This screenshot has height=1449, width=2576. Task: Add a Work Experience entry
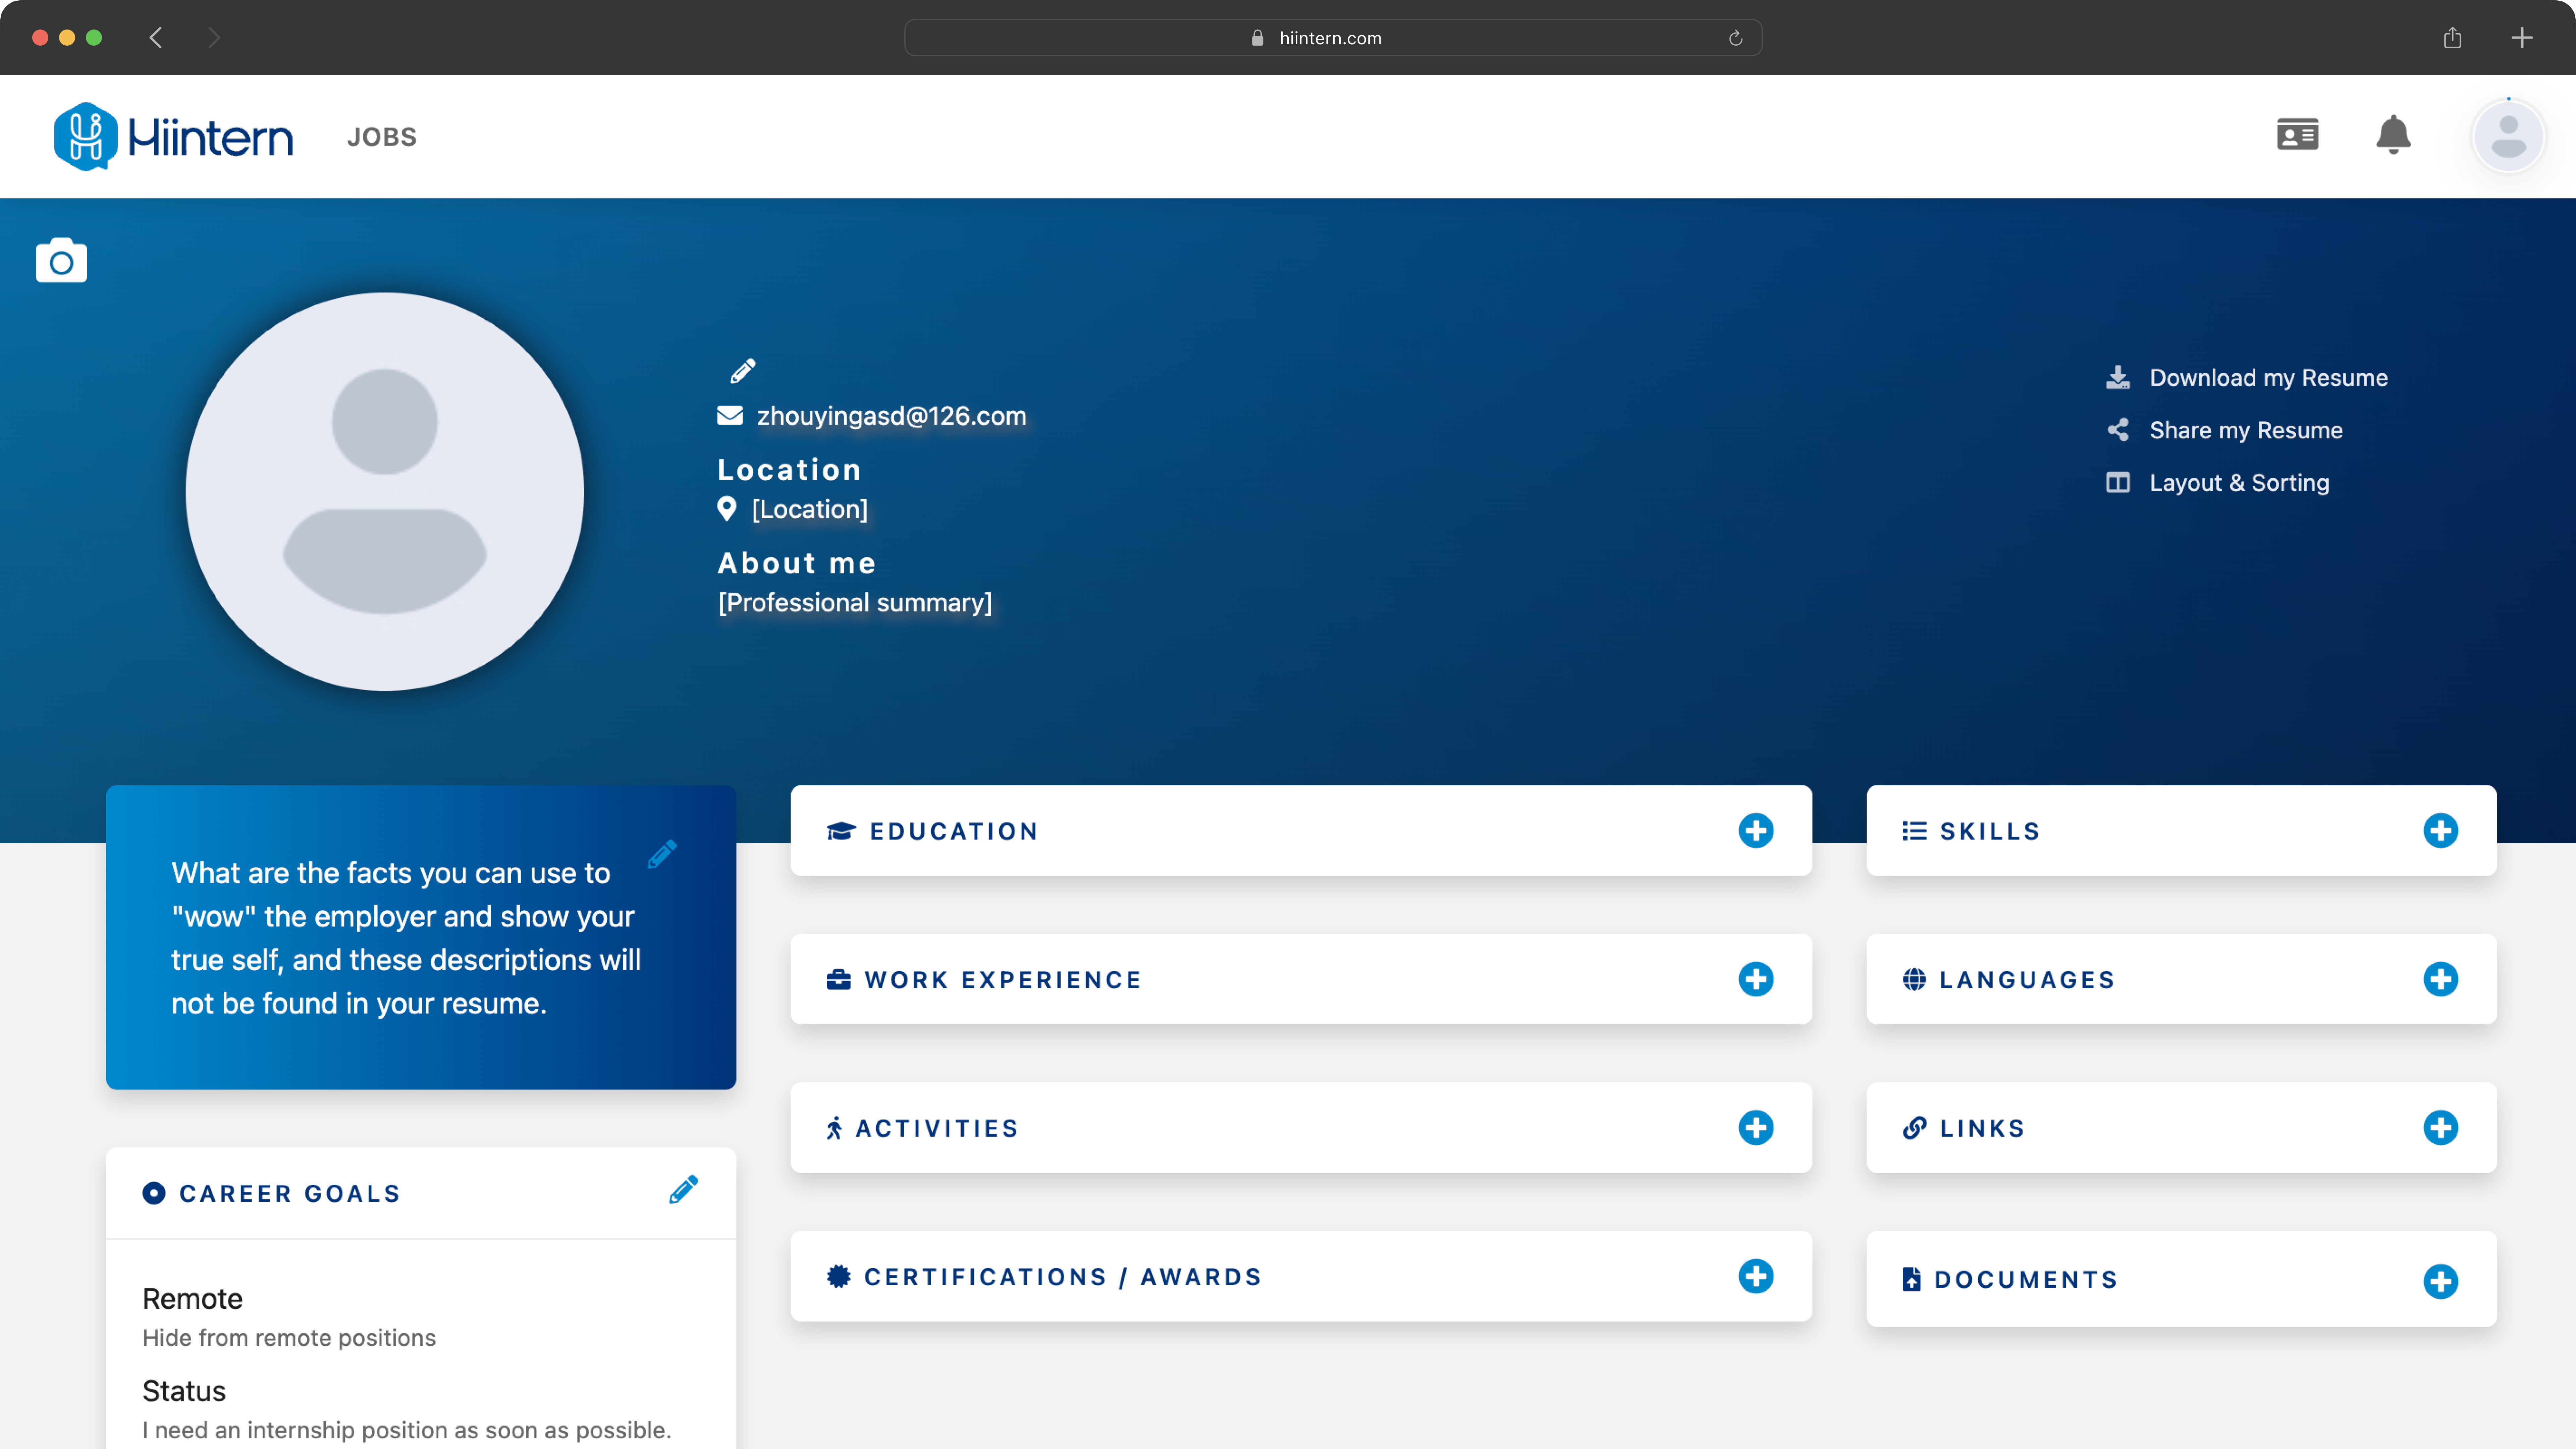click(x=1756, y=979)
